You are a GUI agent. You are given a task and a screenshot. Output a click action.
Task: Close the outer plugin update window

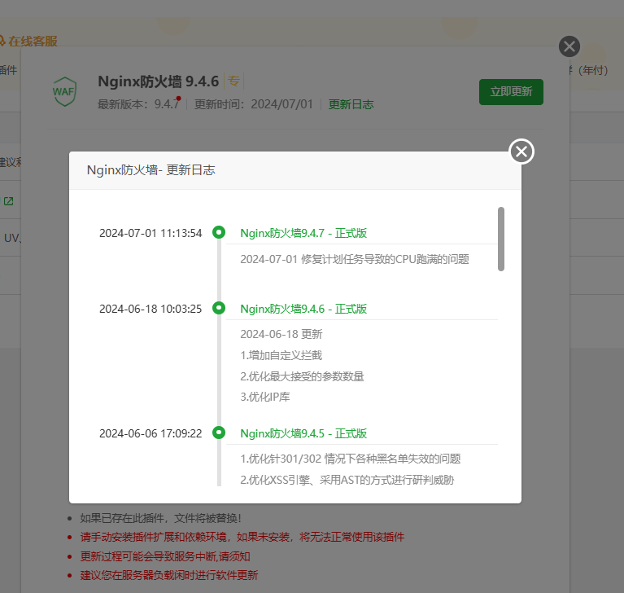(569, 46)
